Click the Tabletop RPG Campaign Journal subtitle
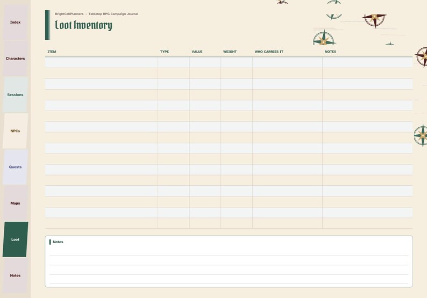 113,14
